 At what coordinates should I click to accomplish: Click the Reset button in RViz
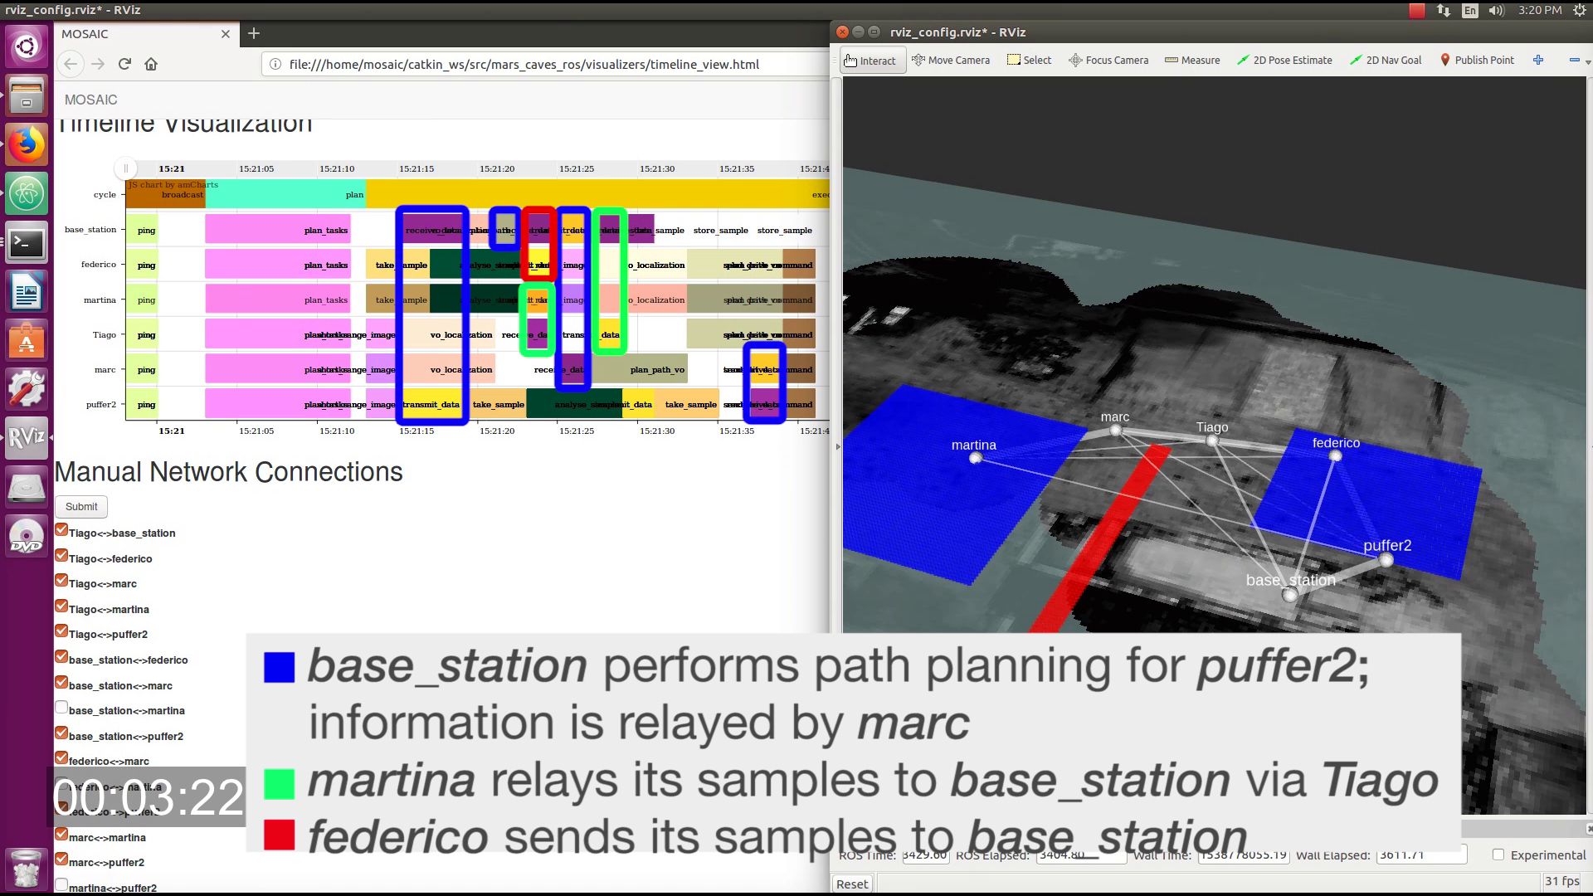pos(852,884)
